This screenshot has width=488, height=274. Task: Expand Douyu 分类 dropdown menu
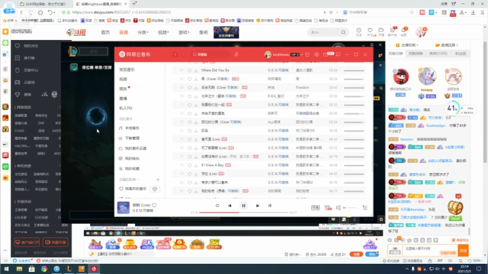coord(142,33)
